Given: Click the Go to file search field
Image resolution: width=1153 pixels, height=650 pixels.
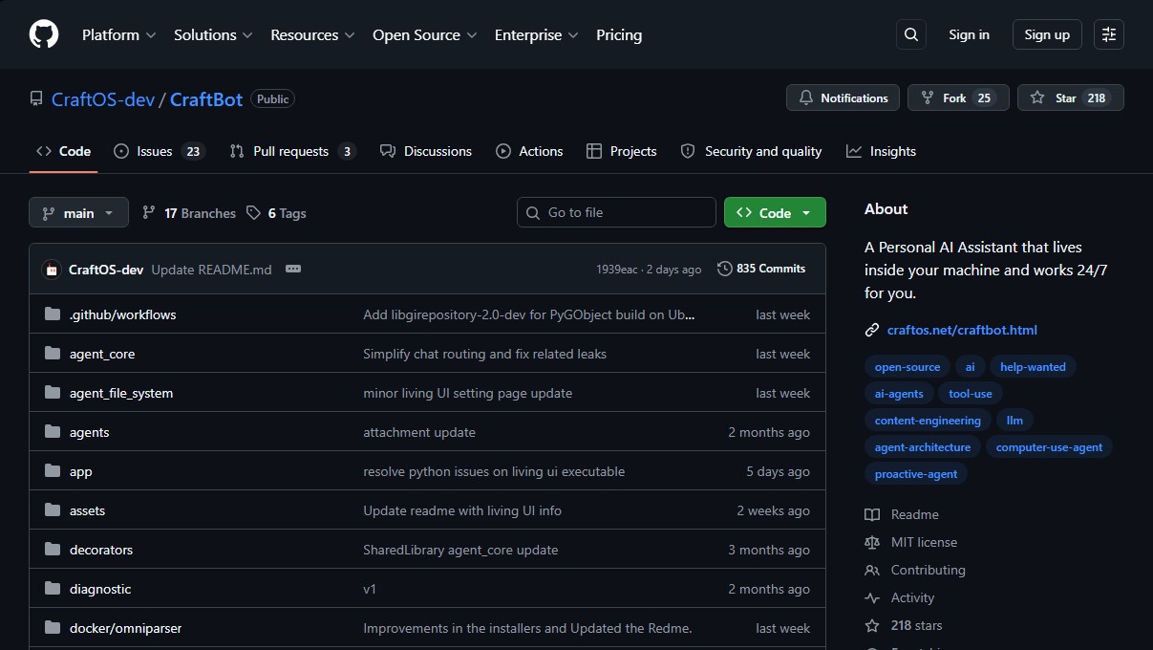Looking at the screenshot, I should [x=616, y=212].
